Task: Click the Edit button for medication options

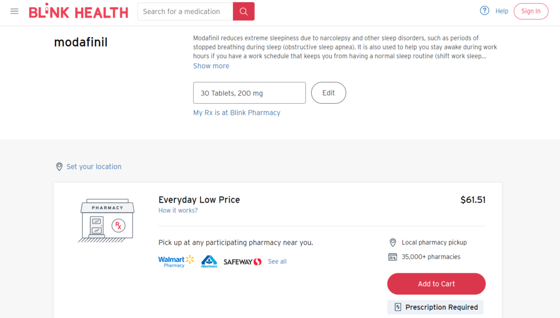Action: (x=328, y=93)
